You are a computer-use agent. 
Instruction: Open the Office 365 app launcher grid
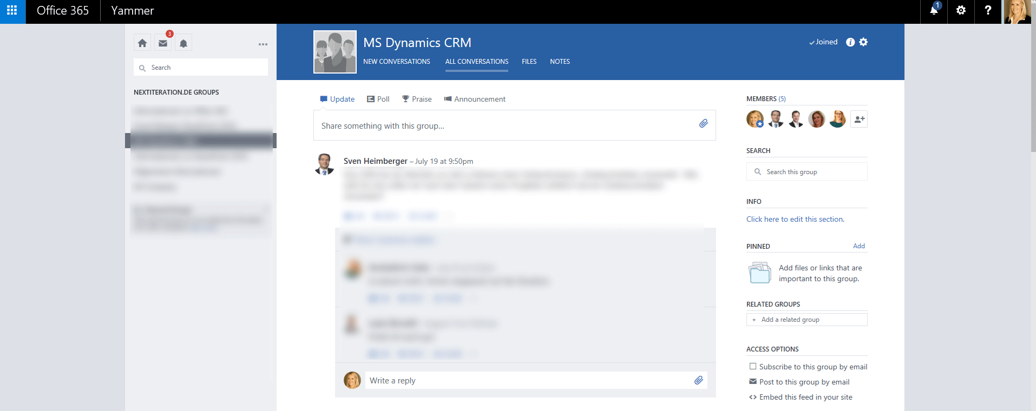click(12, 10)
